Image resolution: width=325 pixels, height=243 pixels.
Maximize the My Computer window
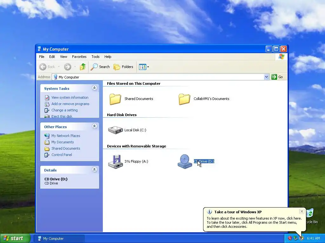pos(276,49)
